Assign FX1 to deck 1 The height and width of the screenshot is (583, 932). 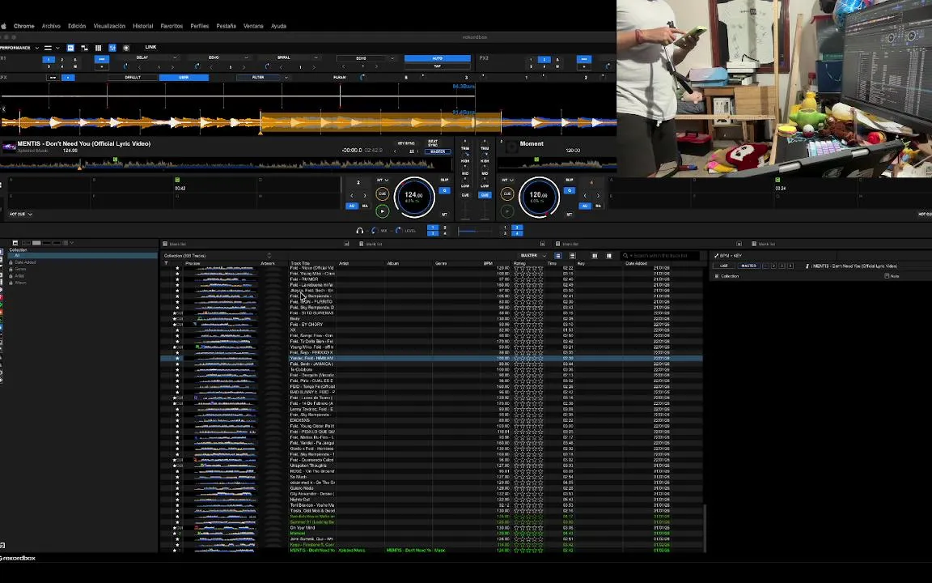(x=49, y=59)
